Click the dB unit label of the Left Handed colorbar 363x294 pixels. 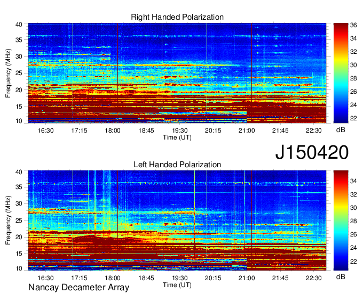click(341, 276)
